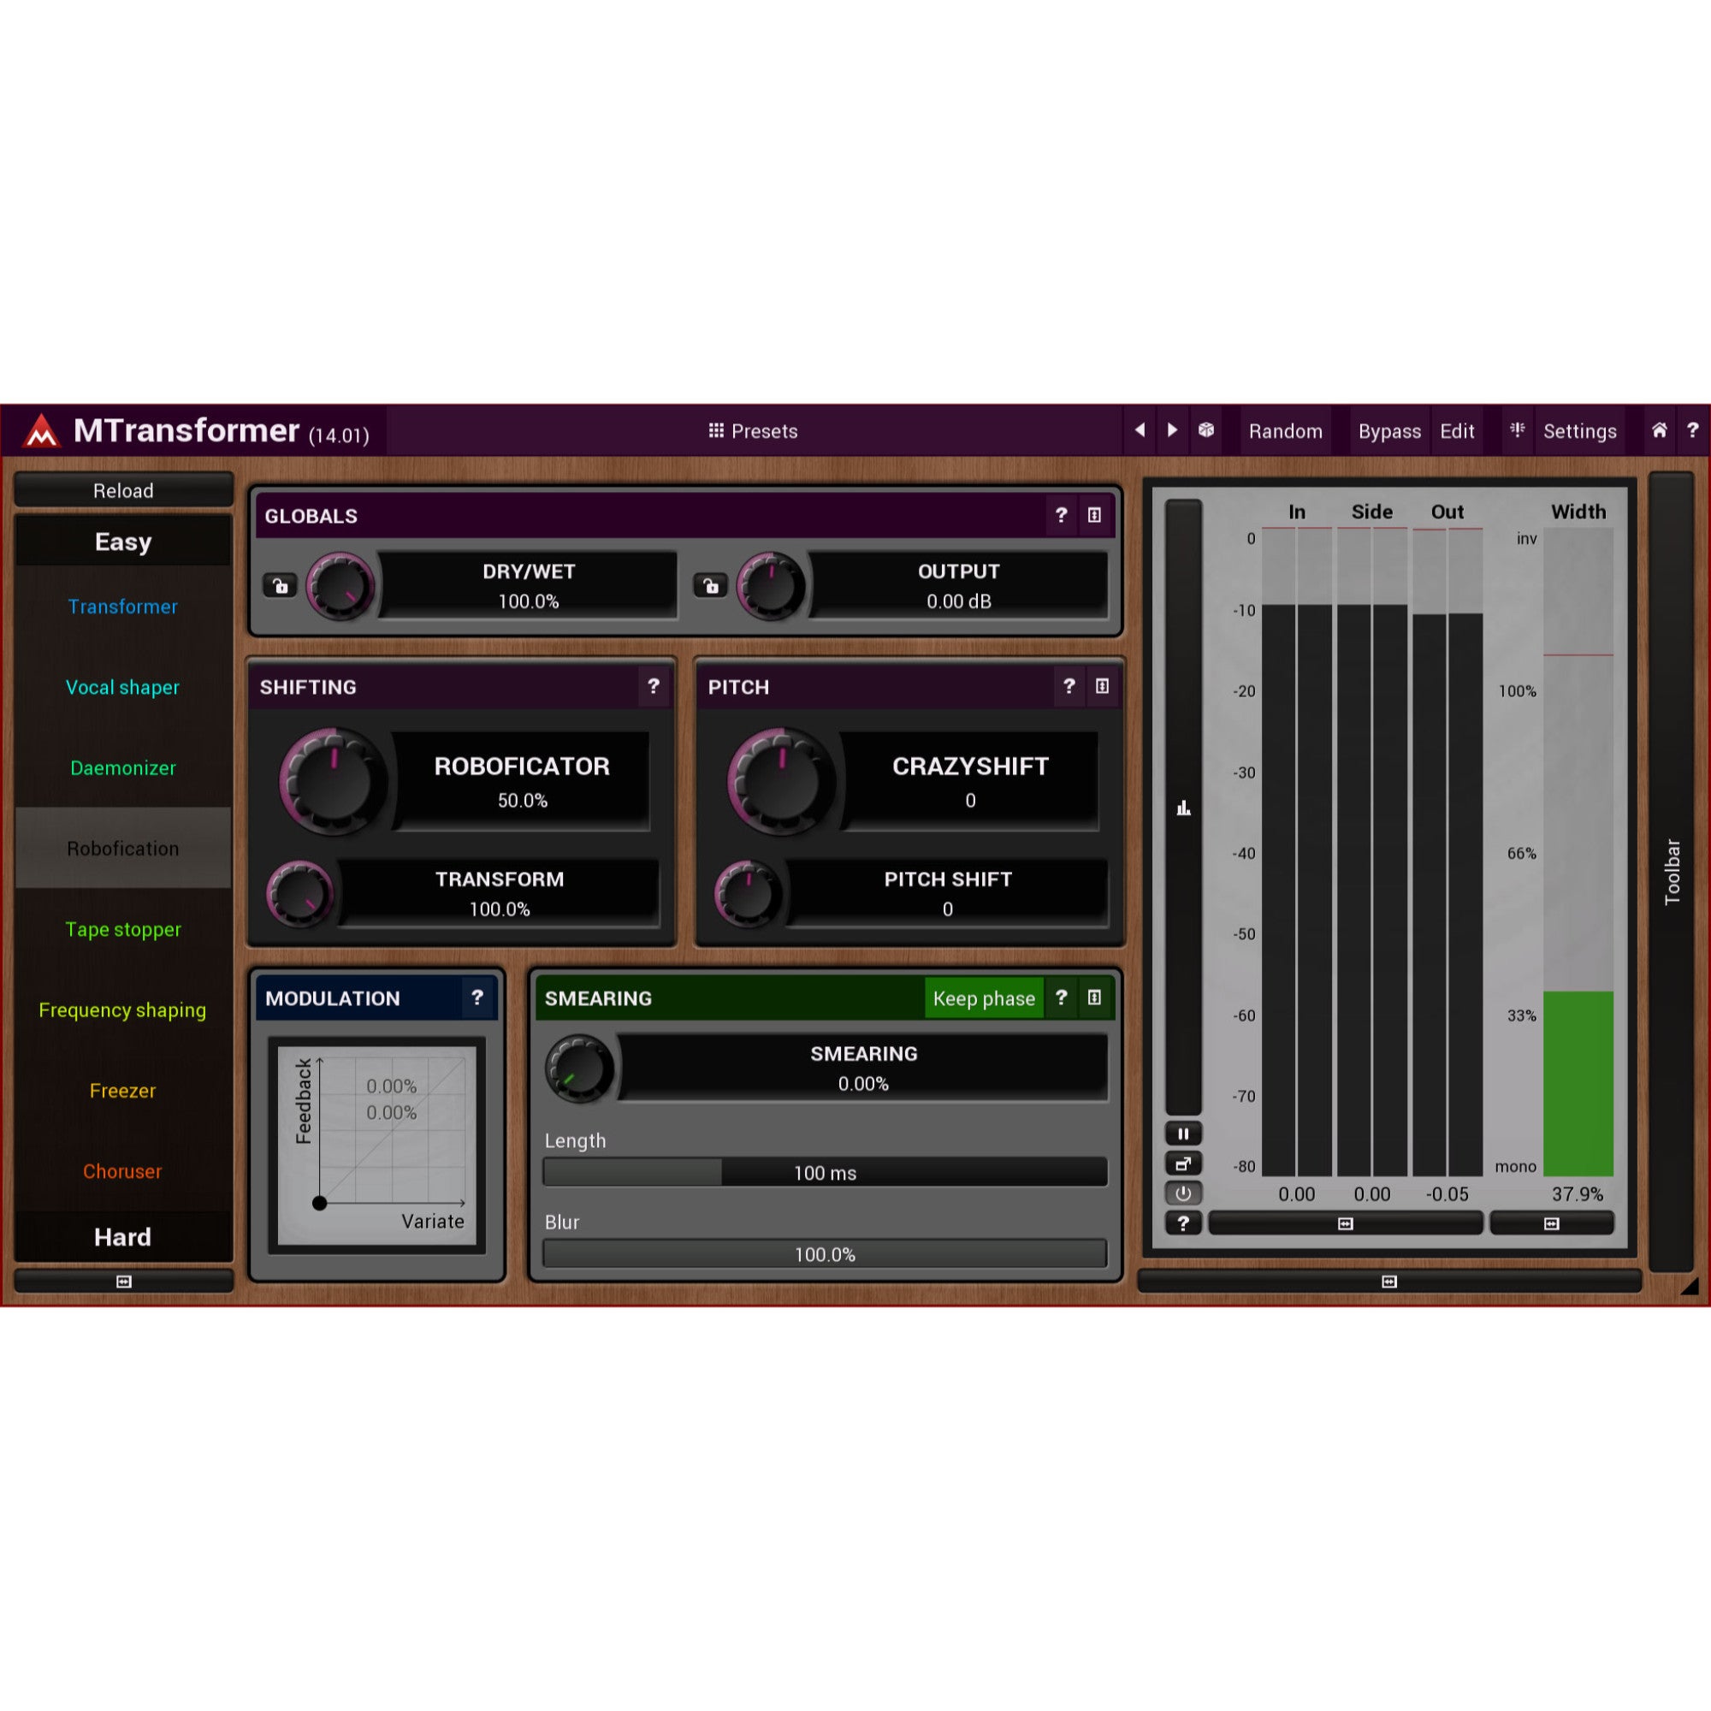Click the Pitch panel help question mark

coord(1069,686)
